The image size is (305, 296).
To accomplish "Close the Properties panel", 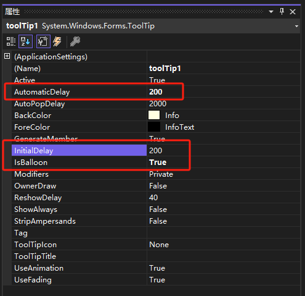I will (293, 12).
